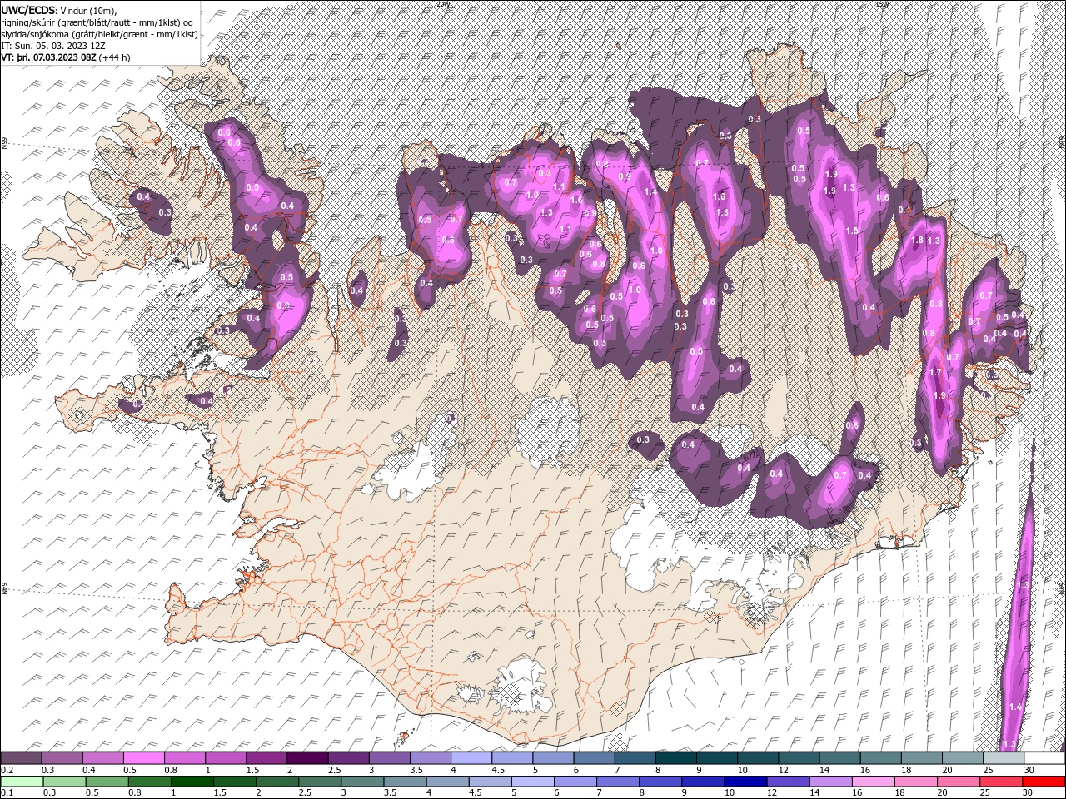Image resolution: width=1066 pixels, height=799 pixels.
Task: Click the '0.2' label in top legend row
Action: 7,770
